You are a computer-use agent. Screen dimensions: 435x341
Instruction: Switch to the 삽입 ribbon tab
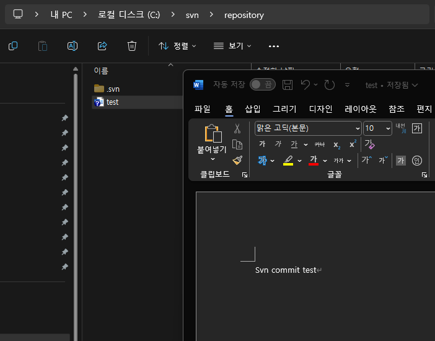coord(252,109)
